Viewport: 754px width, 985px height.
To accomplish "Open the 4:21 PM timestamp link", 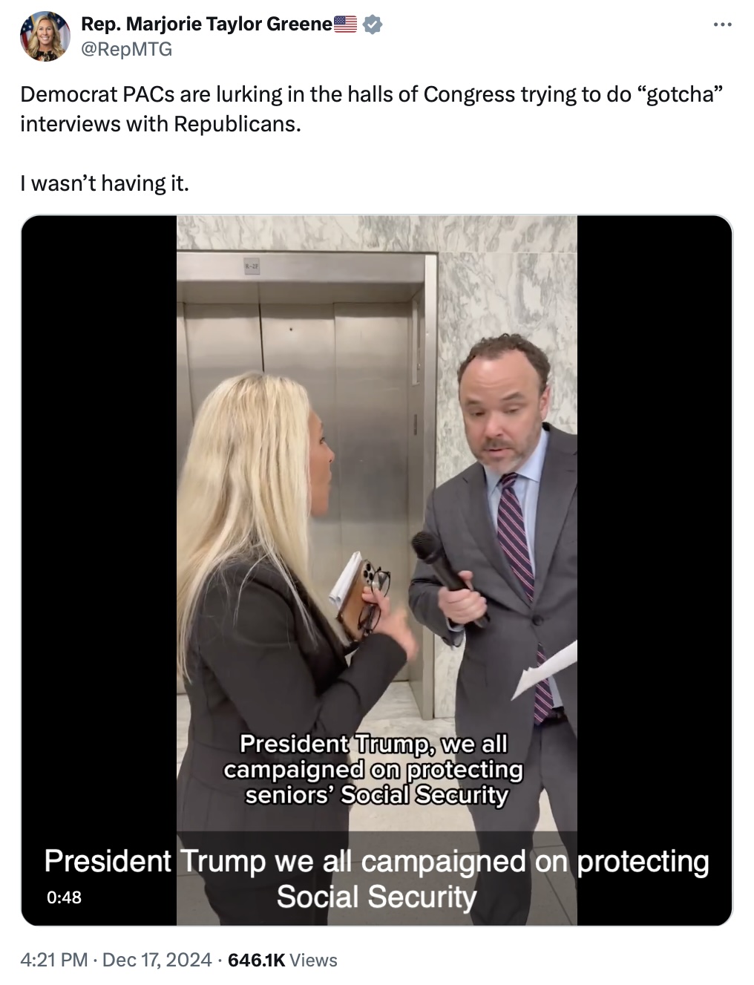I will coord(54,960).
